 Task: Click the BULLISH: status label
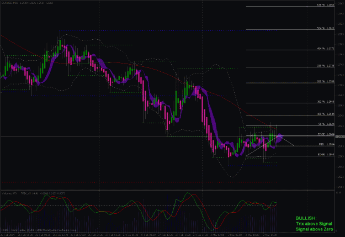[x=306, y=218]
